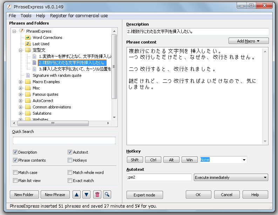Image resolution: width=278 pixels, height=215 pixels.
Task: Click the Description text field
Action: click(197, 32)
